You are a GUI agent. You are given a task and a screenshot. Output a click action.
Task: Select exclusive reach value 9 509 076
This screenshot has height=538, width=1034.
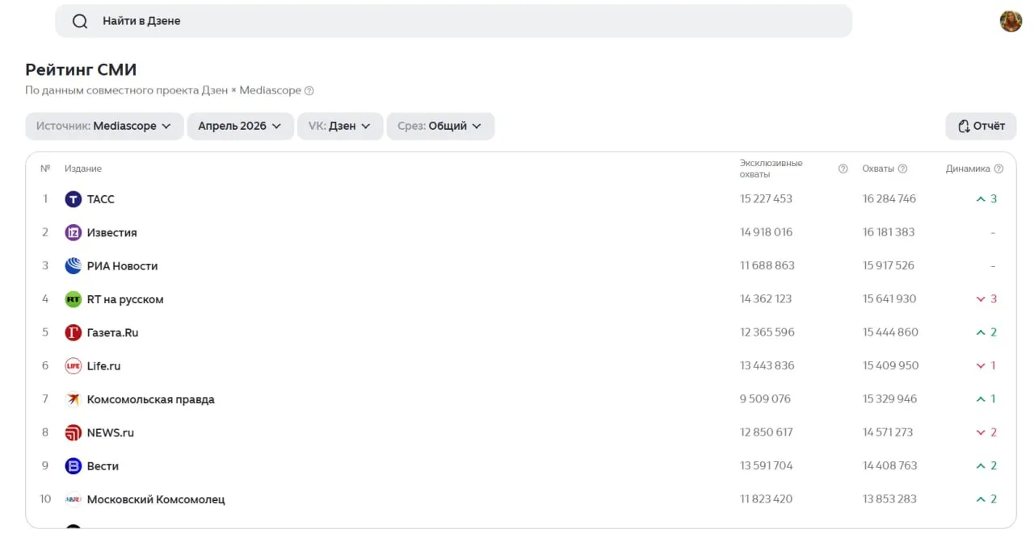point(766,398)
